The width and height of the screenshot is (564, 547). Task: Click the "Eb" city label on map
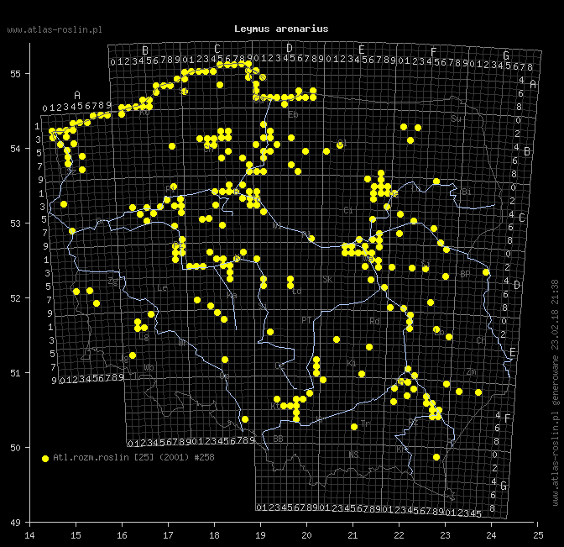point(293,115)
